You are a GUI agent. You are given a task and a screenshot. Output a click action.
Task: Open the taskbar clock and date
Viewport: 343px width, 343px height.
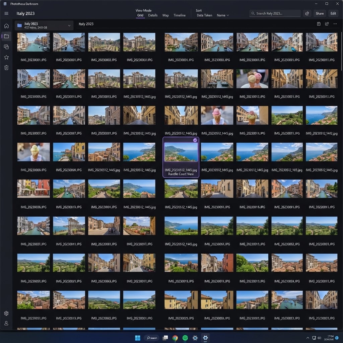[x=329, y=338]
